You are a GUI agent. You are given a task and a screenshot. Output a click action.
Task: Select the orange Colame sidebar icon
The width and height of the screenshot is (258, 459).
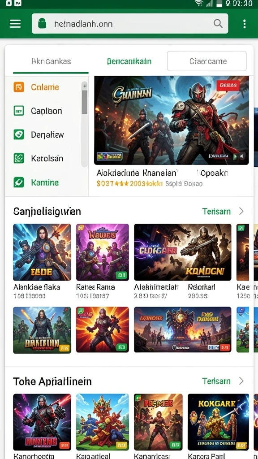click(x=19, y=87)
